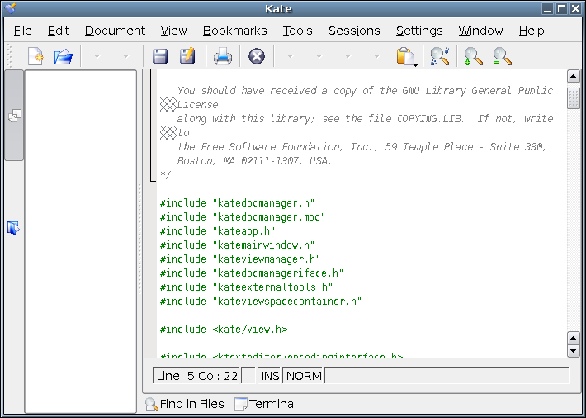Viewport: 586px width, 418px height.
Task: Click the NORM status indicator
Action: 304,375
